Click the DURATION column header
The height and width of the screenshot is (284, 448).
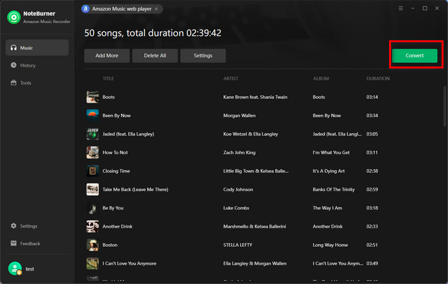(378, 79)
